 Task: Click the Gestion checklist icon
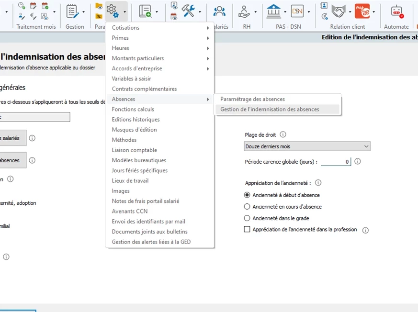(72, 11)
